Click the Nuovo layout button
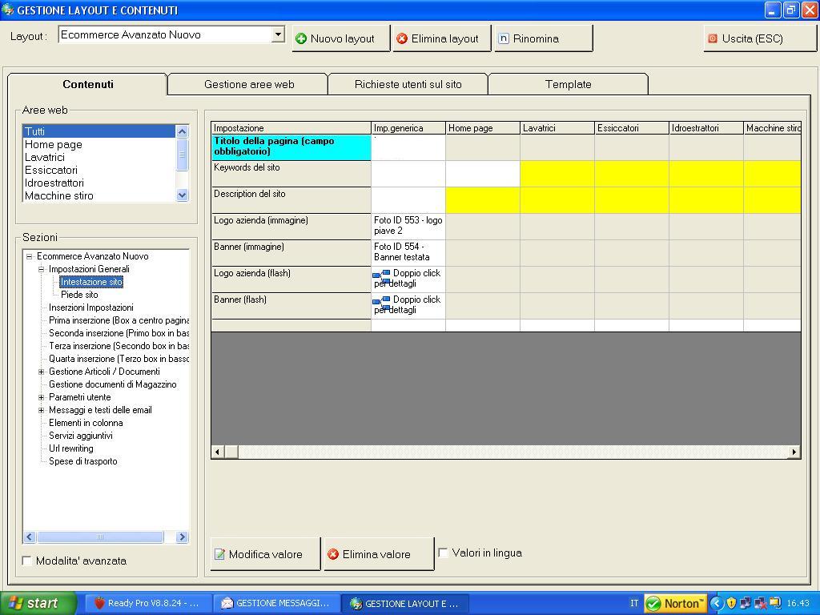This screenshot has height=615, width=820. [341, 38]
